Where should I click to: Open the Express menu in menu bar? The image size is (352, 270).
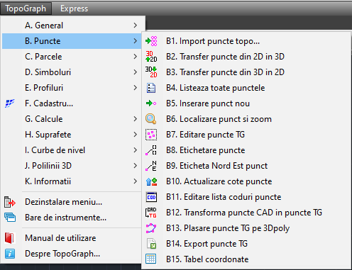click(x=74, y=9)
